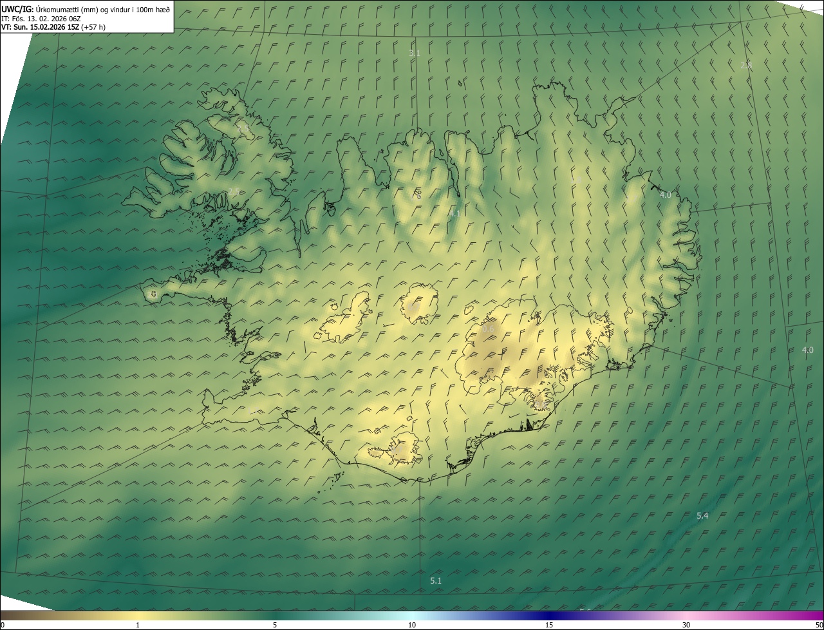Click the 4.1 value label in north Iceland
Screen dimensions: 824x630
(x=454, y=213)
